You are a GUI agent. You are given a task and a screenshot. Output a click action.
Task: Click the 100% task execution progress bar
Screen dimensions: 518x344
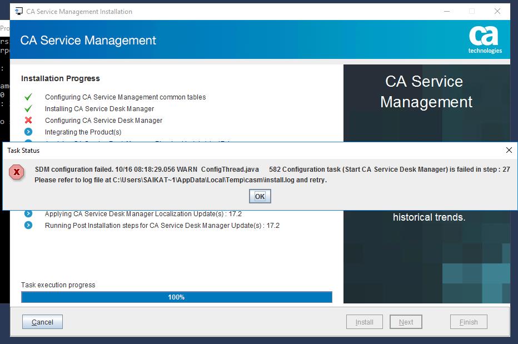coord(176,297)
